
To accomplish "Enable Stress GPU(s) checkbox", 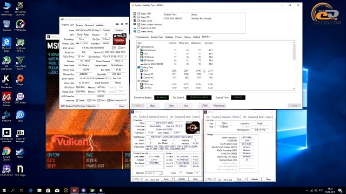I will tap(139, 31).
